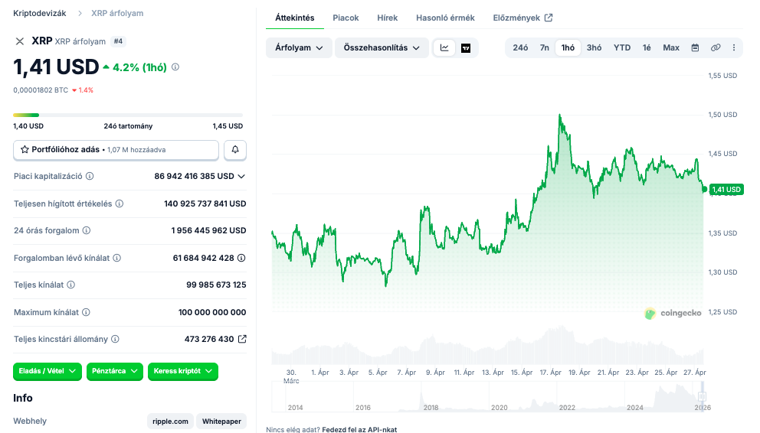The width and height of the screenshot is (760, 433).
Task: Click the info icon beside Teljesen hígított értékelés
Action: [120, 203]
